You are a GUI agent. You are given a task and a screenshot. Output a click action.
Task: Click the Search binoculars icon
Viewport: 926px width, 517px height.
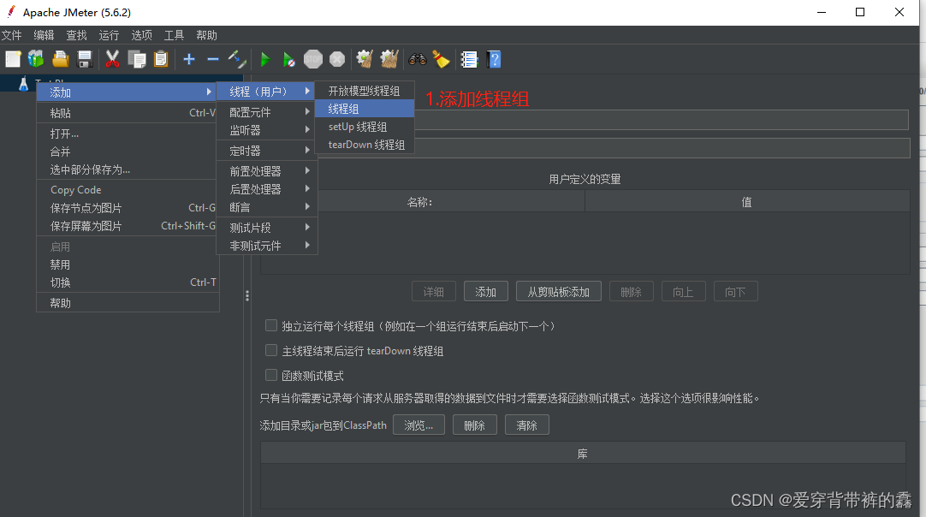pos(418,59)
